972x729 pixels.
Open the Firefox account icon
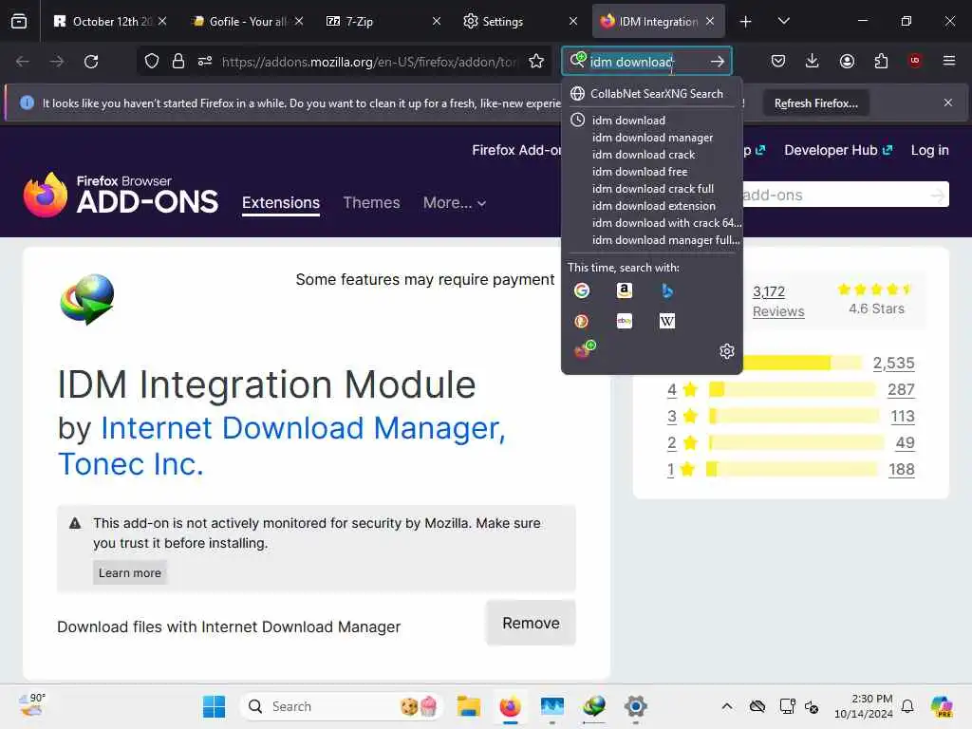click(847, 61)
